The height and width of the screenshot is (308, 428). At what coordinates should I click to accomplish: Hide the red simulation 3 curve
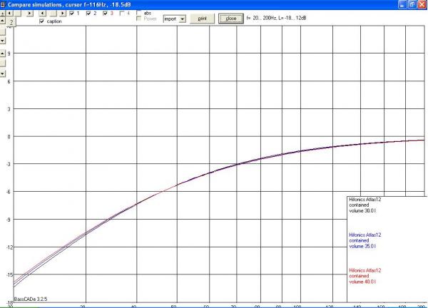click(x=104, y=14)
